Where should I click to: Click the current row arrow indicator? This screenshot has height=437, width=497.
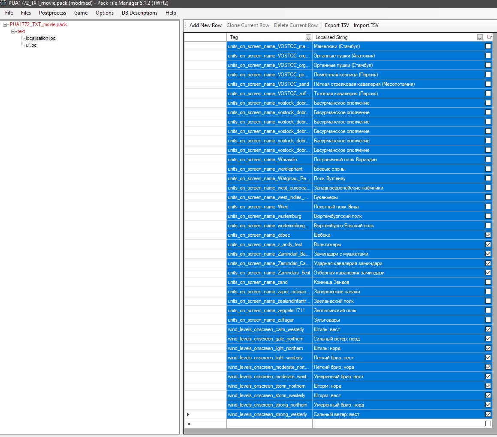(x=188, y=415)
